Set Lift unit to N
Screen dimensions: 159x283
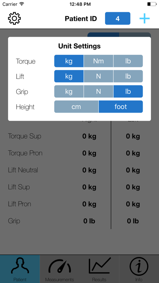tap(99, 76)
